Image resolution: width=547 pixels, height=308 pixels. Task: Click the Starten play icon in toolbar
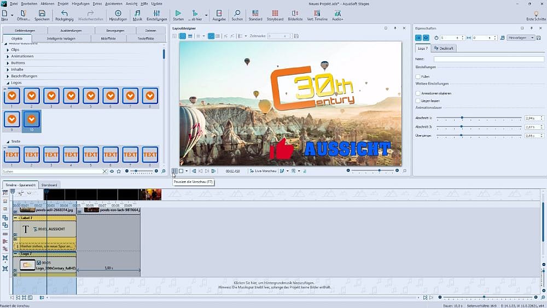178,13
